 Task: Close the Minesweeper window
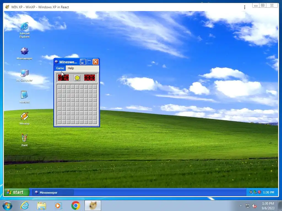click(x=96, y=62)
